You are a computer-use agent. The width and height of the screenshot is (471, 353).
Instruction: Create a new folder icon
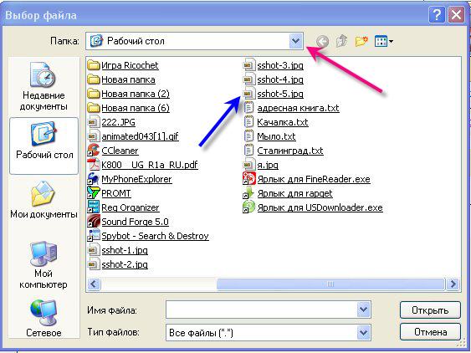(361, 41)
